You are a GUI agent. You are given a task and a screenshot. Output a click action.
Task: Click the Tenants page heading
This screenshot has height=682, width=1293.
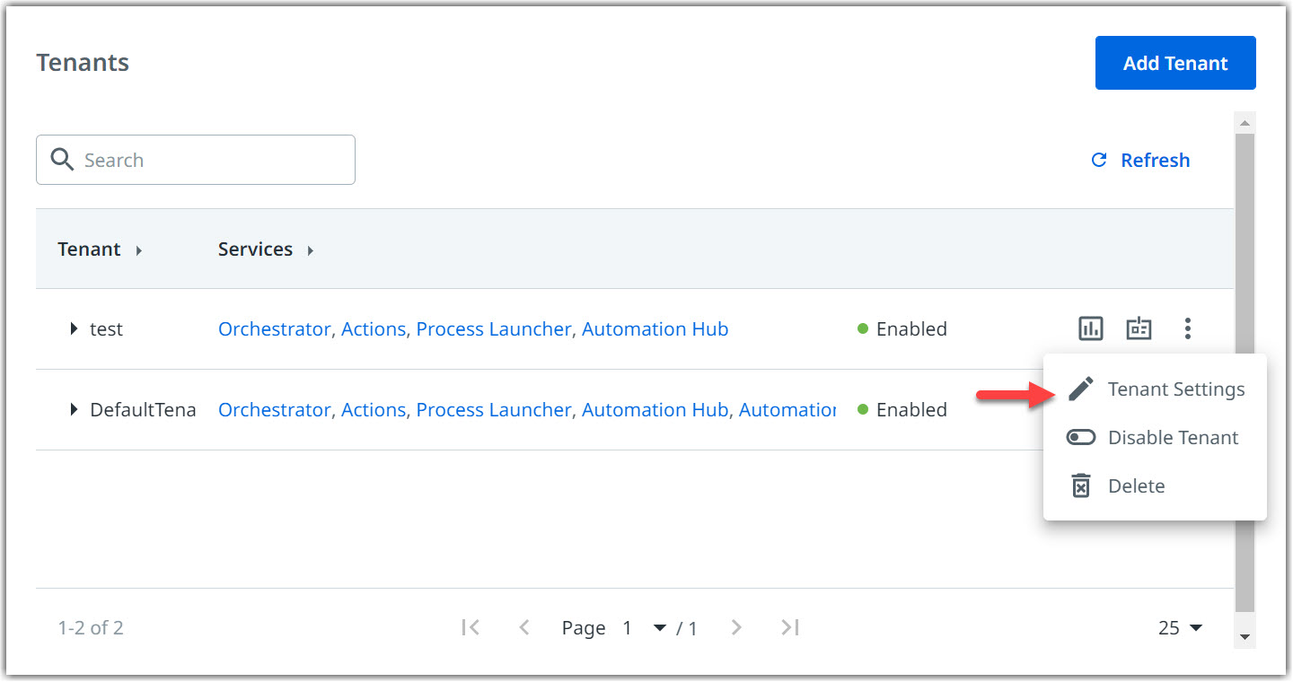(83, 63)
